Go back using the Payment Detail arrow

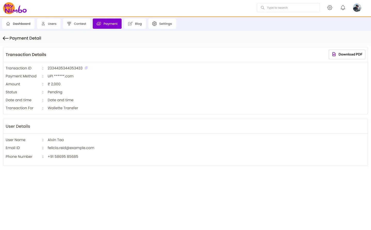(x=5, y=38)
